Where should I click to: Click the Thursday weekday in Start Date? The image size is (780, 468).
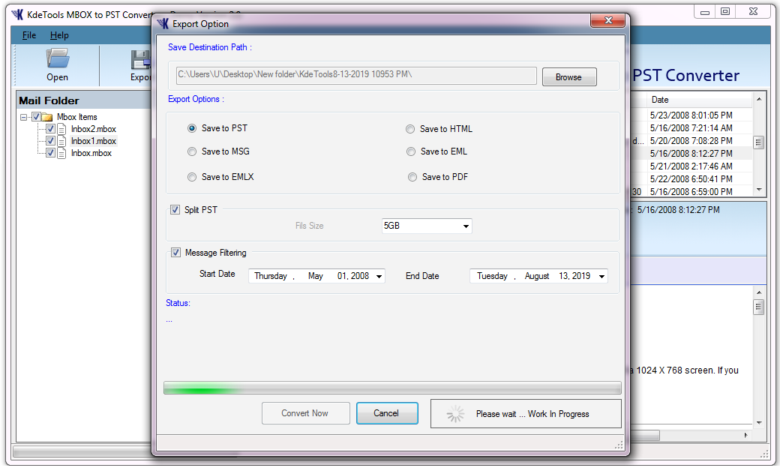pyautogui.click(x=271, y=277)
